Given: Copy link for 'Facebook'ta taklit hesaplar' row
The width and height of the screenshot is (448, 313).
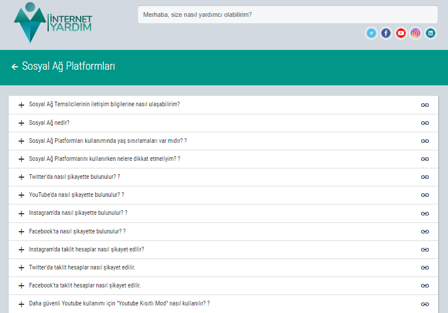Looking at the screenshot, I should click(x=425, y=286).
